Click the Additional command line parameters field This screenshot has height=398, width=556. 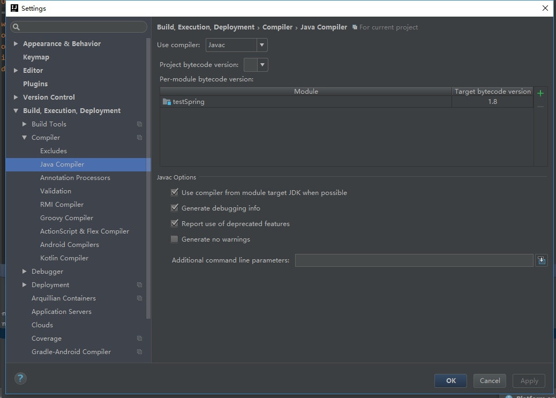[414, 260]
